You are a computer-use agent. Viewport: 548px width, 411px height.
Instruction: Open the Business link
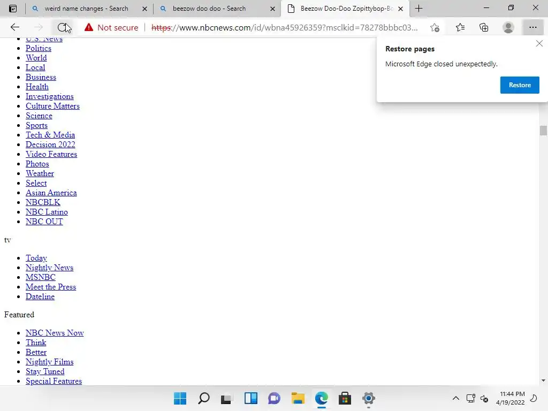tap(41, 77)
